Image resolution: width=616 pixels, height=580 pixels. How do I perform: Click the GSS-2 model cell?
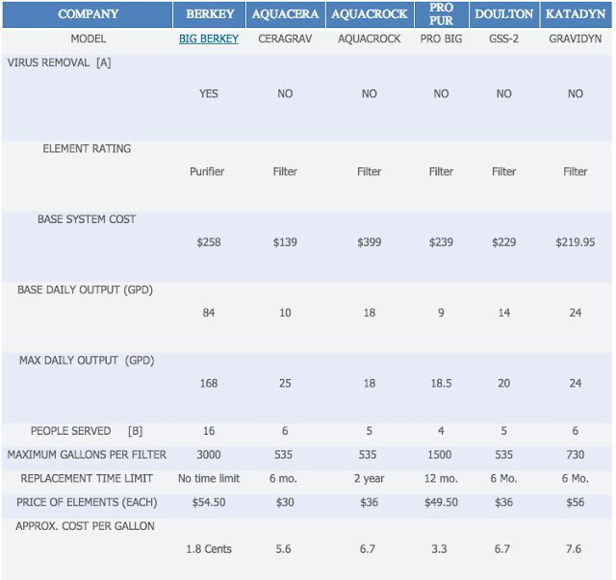click(504, 38)
